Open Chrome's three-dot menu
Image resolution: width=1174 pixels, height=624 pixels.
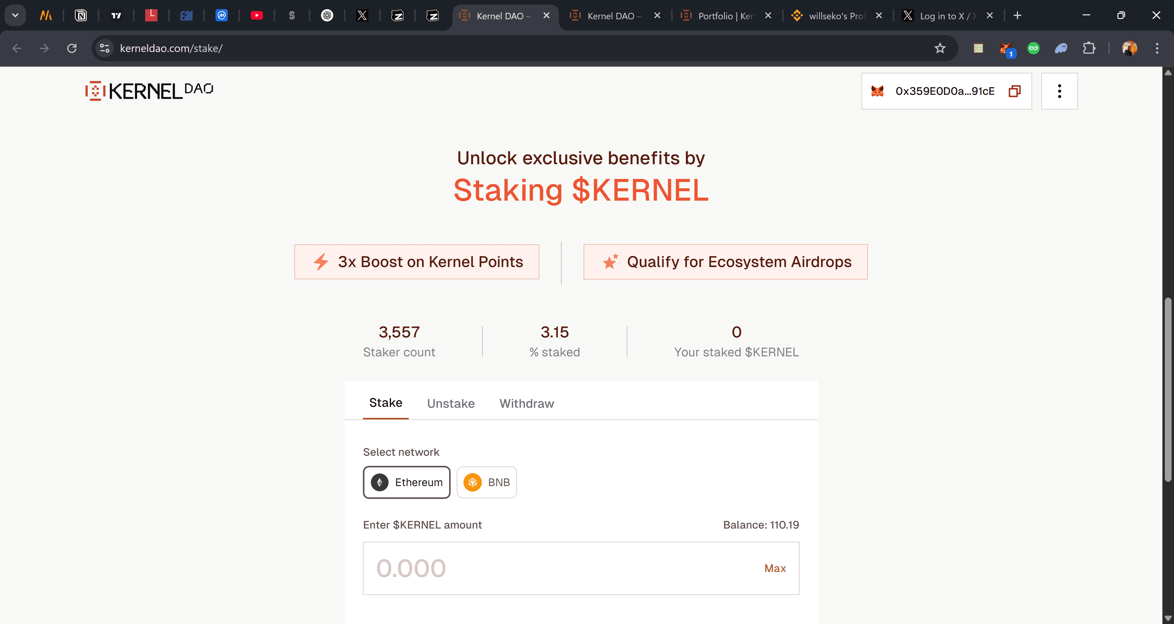[x=1157, y=48]
